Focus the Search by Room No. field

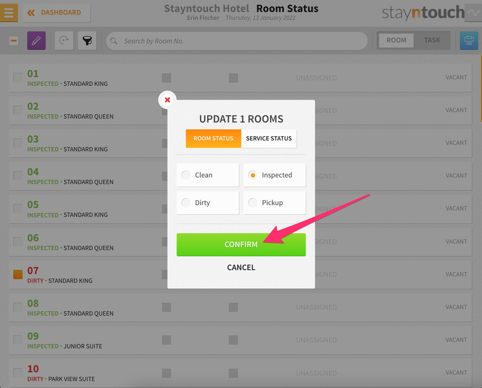237,41
